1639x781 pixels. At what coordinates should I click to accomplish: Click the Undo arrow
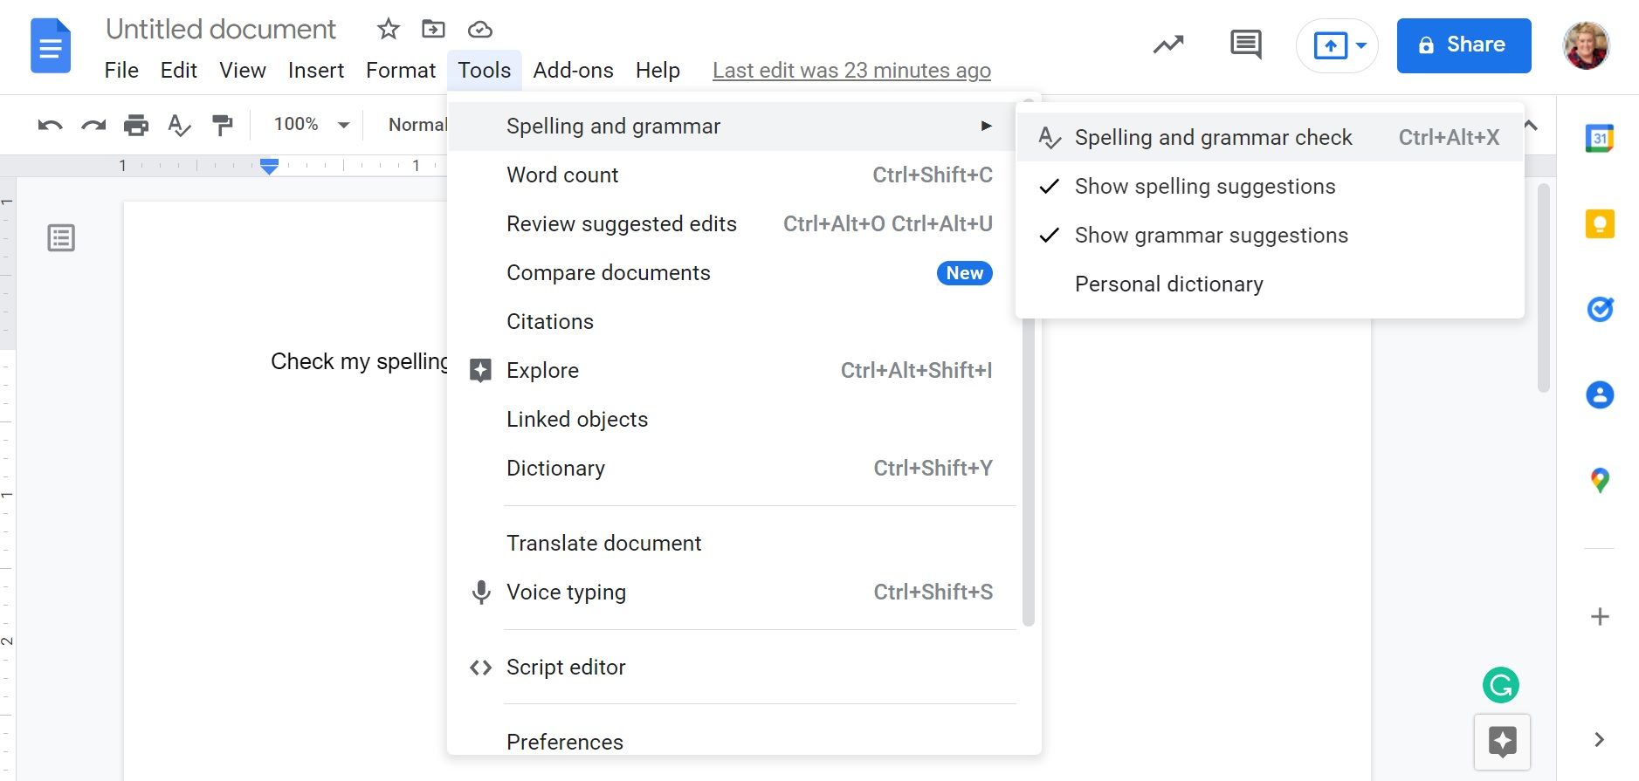click(x=50, y=125)
